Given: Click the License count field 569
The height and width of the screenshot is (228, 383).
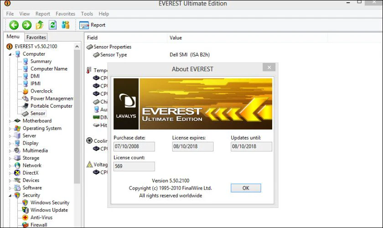Looking at the screenshot, I should (134, 166).
